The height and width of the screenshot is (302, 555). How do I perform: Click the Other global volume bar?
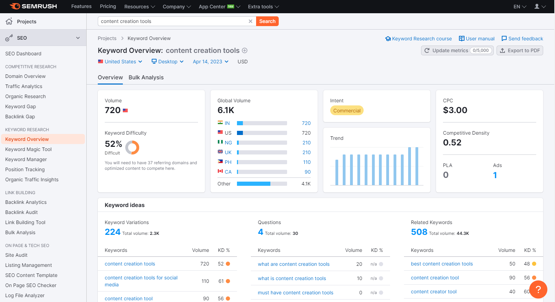coord(262,184)
